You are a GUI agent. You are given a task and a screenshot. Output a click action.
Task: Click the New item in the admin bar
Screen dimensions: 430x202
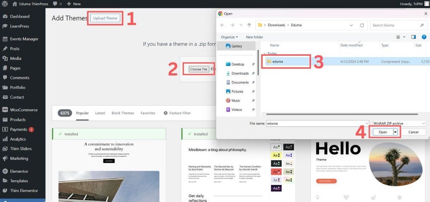click(x=74, y=4)
